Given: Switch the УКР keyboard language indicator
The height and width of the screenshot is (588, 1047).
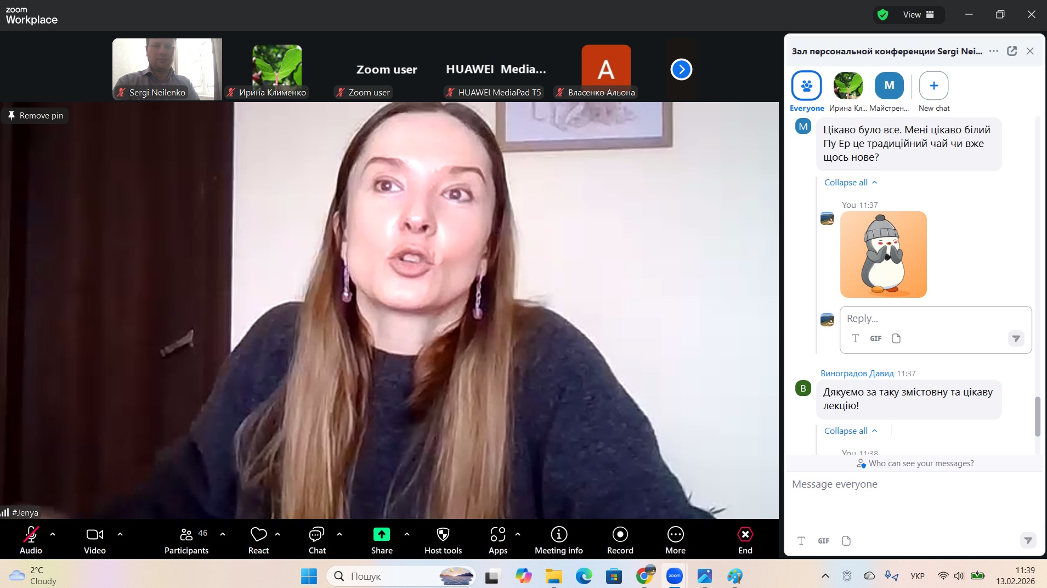Looking at the screenshot, I should (918, 576).
